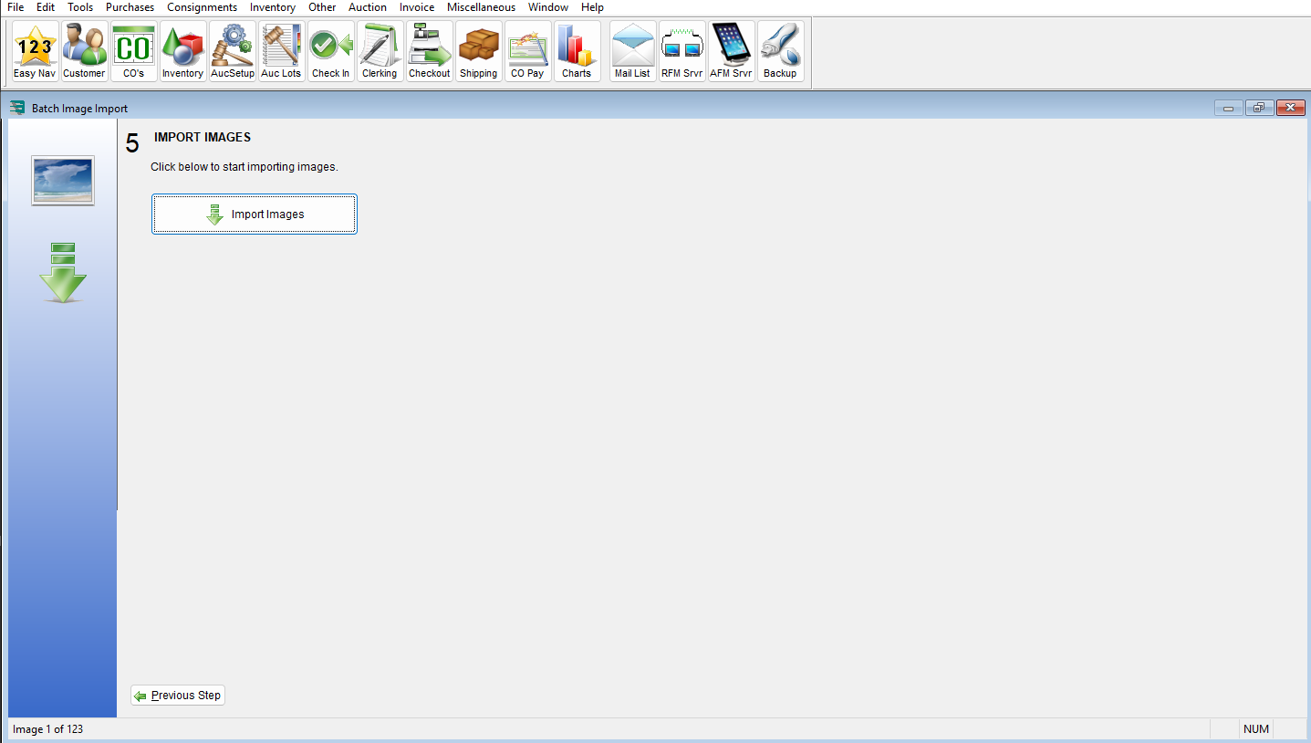Open the Clerking toolbar icon
This screenshot has width=1311, height=743.
point(380,51)
